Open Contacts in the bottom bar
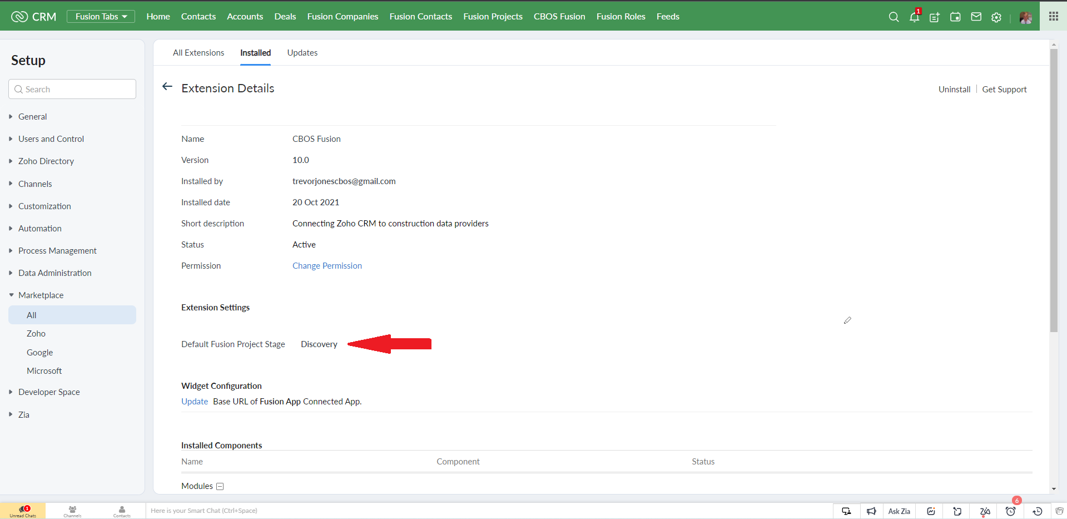 (x=122, y=511)
